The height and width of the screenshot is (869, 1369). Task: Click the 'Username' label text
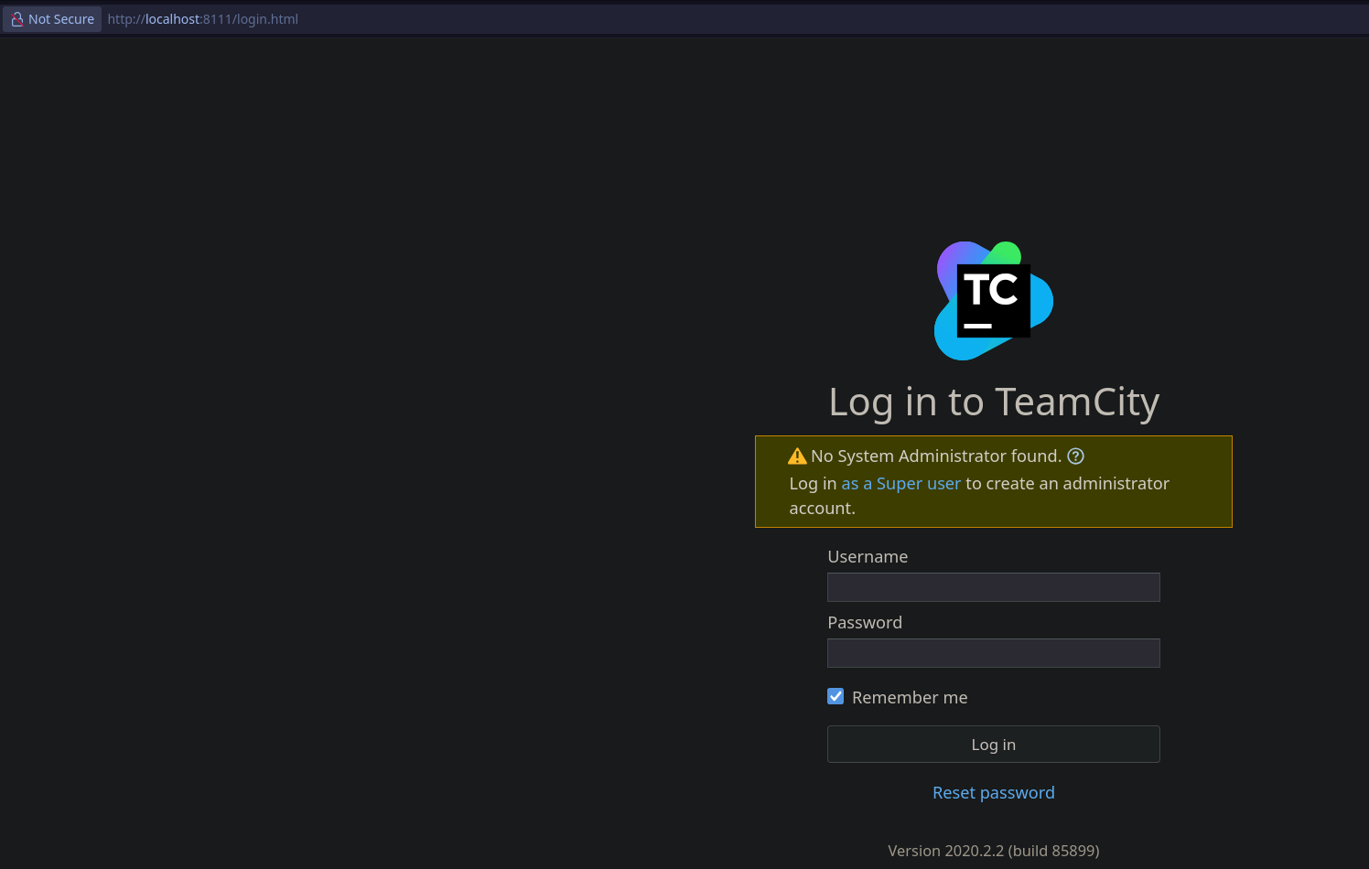click(868, 557)
